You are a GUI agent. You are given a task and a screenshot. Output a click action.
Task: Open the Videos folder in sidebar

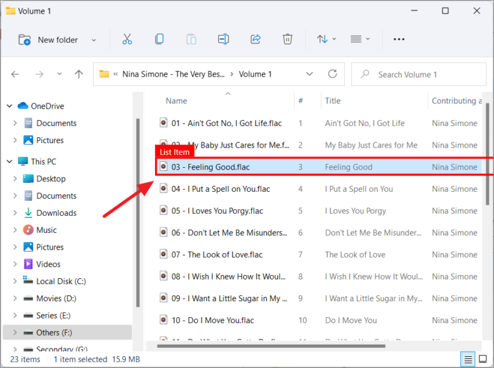[42, 264]
